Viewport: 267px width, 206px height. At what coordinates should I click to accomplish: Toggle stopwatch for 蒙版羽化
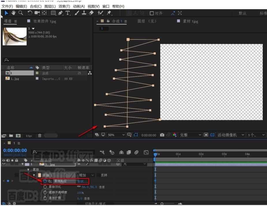45,187
